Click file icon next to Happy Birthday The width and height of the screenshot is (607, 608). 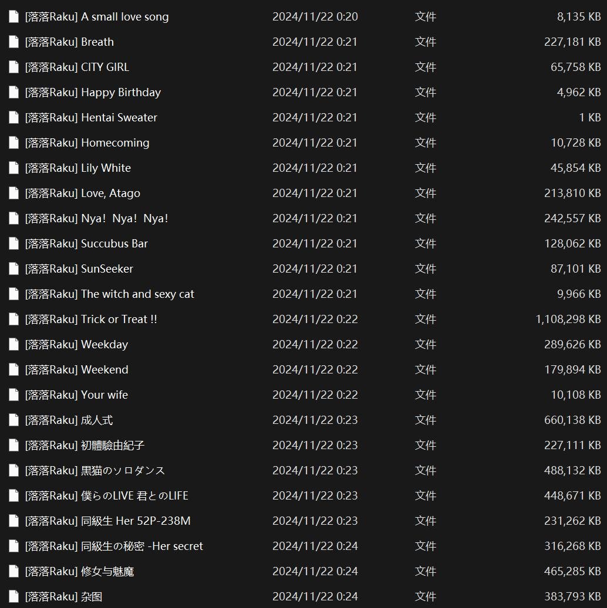14,92
